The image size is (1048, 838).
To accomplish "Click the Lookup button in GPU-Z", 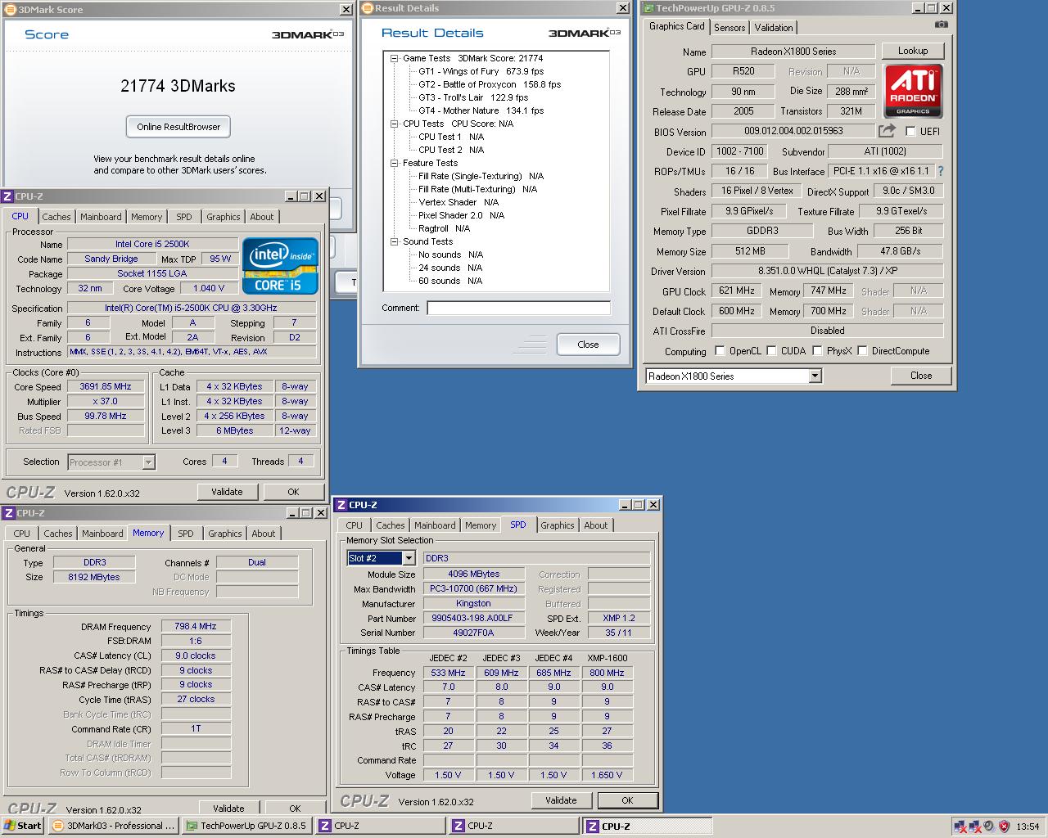I will pyautogui.click(x=913, y=51).
